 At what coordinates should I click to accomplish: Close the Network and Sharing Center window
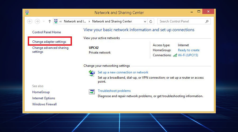click(x=208, y=12)
